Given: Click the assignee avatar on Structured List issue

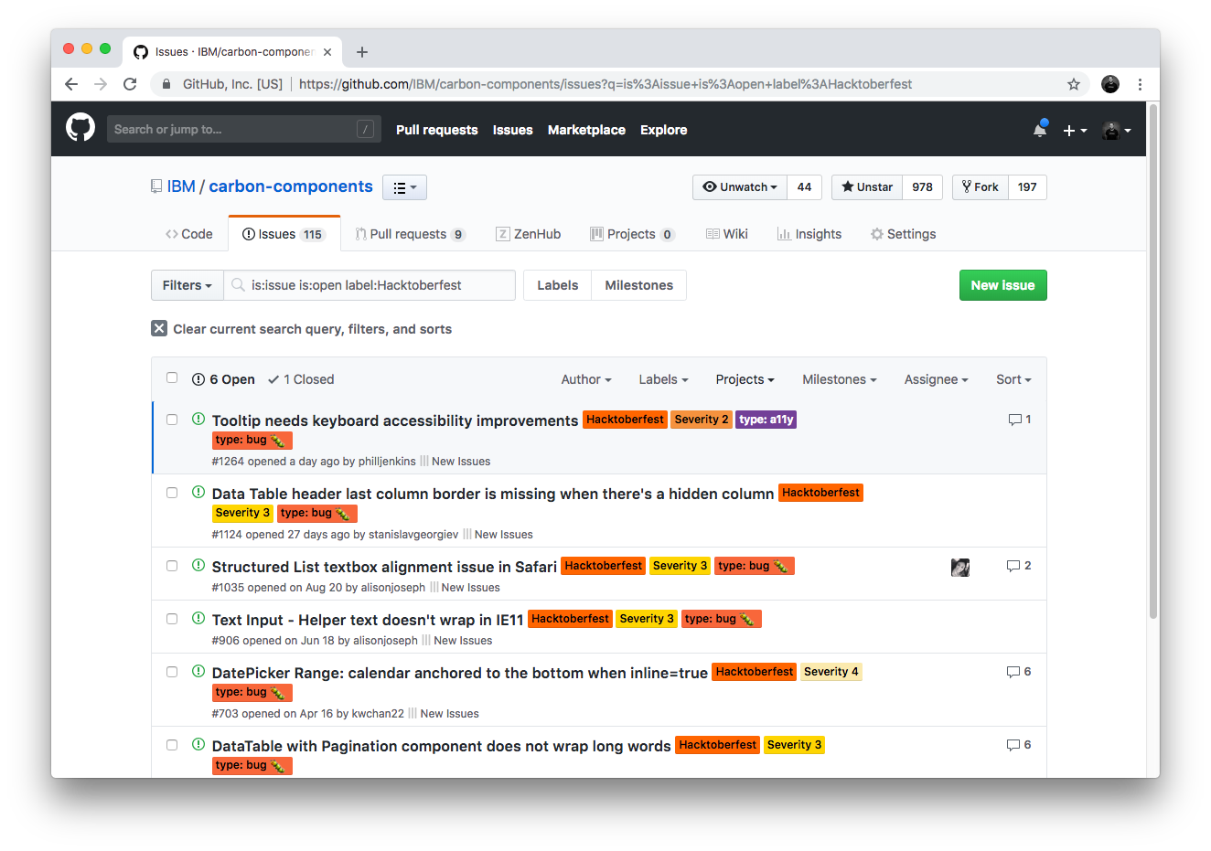Looking at the screenshot, I should pos(960,567).
